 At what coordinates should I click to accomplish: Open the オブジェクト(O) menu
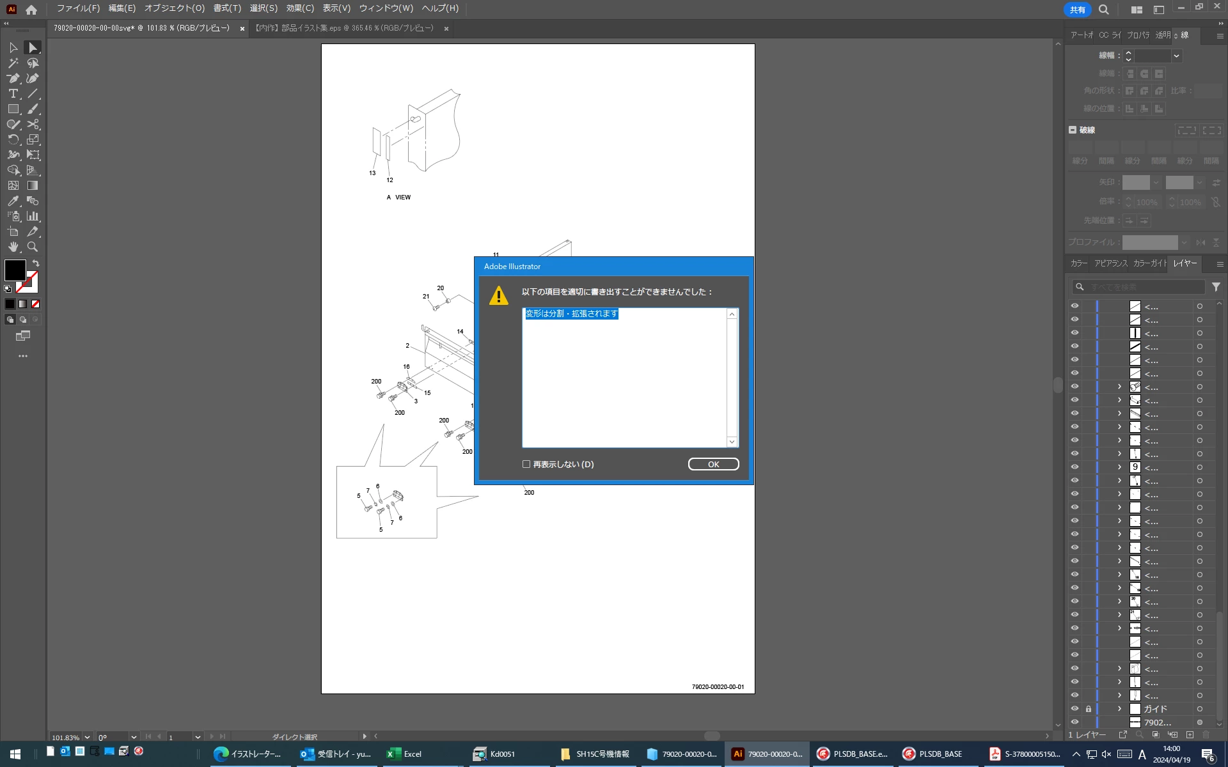click(x=174, y=8)
